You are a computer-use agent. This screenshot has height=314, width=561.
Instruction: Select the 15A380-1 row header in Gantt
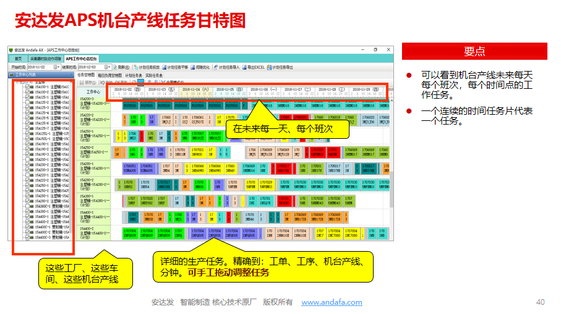click(x=94, y=200)
